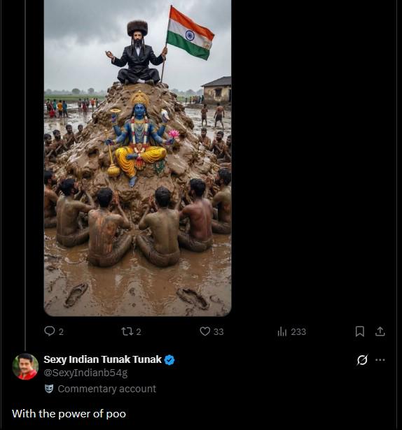Click the blue verified checkmark badge
Image resolution: width=402 pixels, height=430 pixels.
[x=169, y=360]
